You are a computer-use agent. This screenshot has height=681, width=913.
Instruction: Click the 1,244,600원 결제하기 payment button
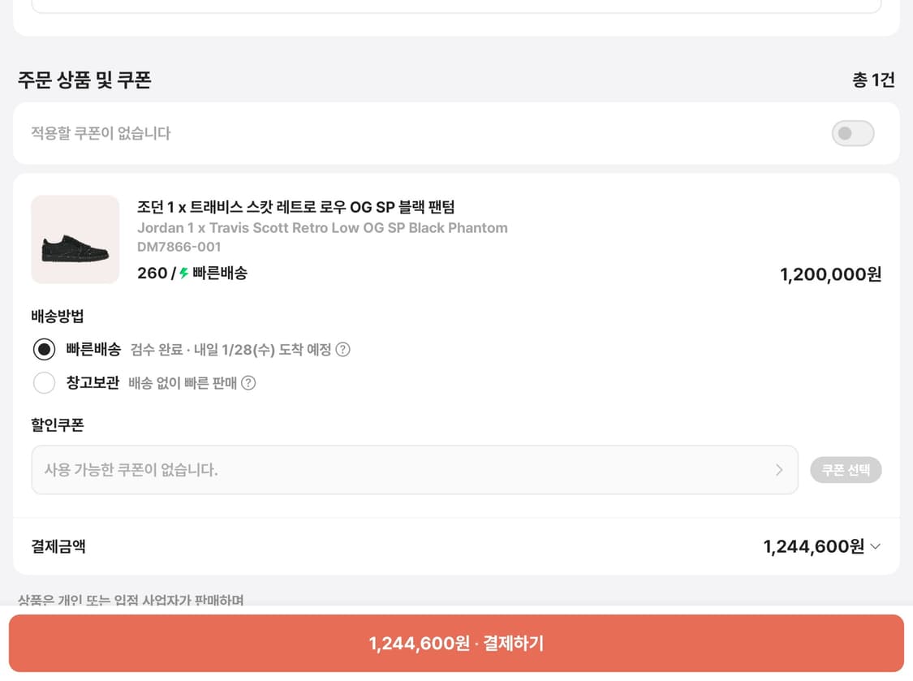tap(456, 643)
